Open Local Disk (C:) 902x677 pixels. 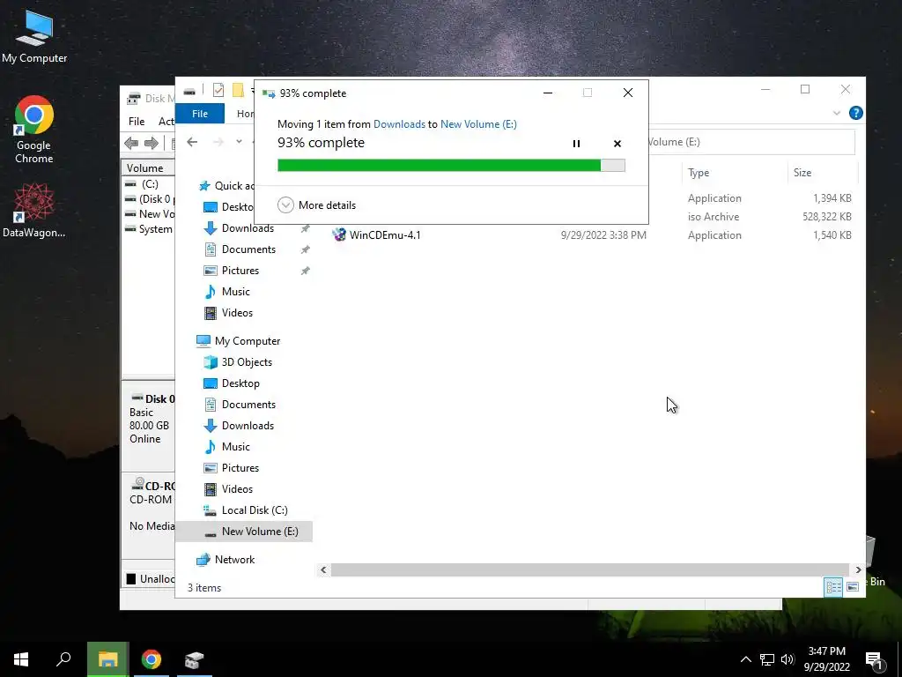(255, 510)
